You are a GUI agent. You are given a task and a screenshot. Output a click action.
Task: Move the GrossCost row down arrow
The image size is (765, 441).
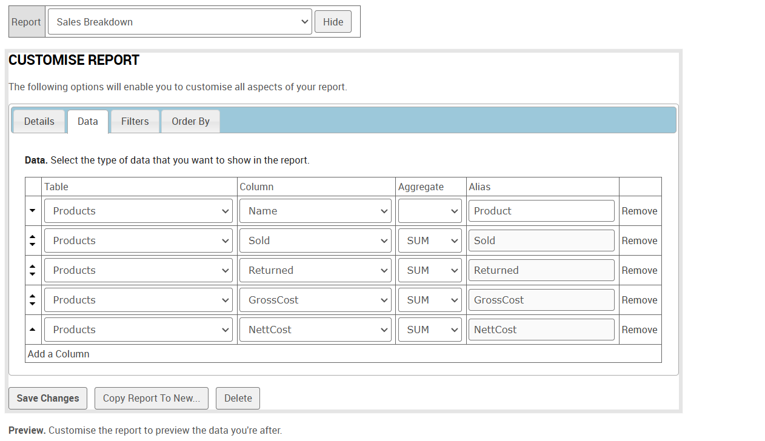coord(33,303)
